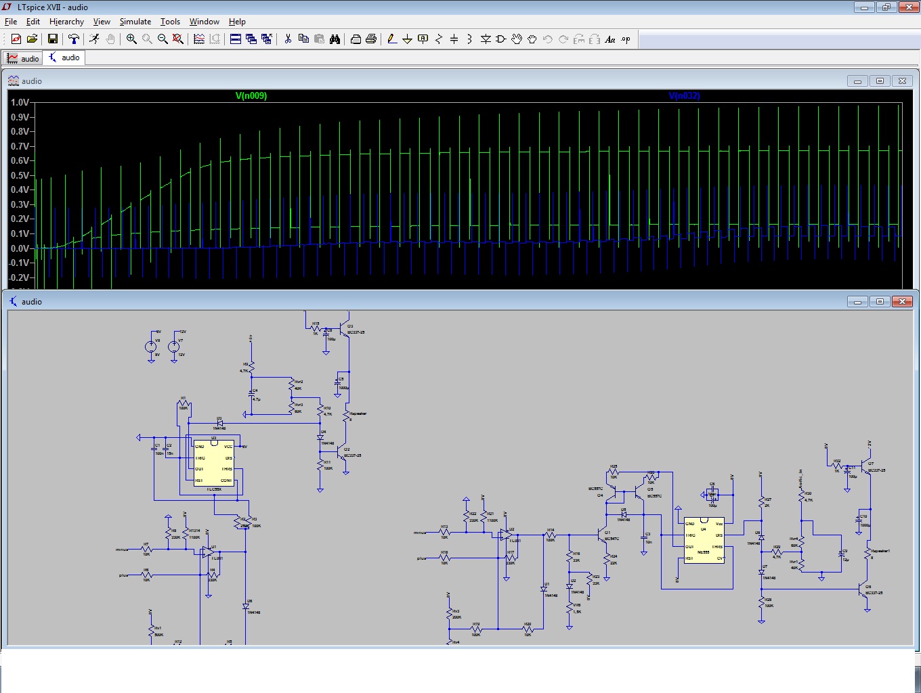Click the V(n009) green trace label
Screen dimensions: 921x693
251,96
